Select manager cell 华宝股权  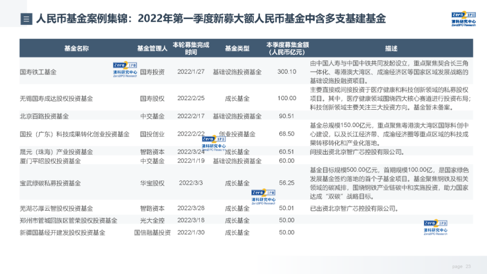point(152,183)
